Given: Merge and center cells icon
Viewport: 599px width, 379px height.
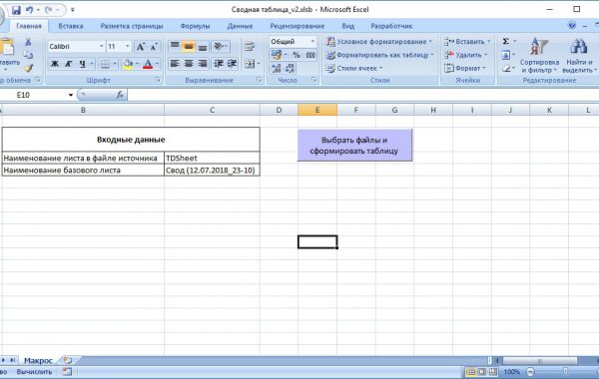Looking at the screenshot, I should (x=250, y=64).
